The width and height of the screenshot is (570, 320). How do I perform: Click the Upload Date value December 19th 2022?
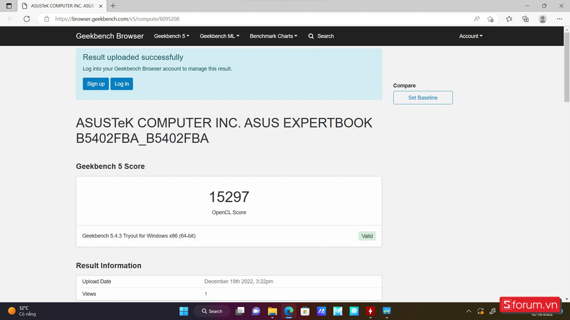tap(239, 281)
